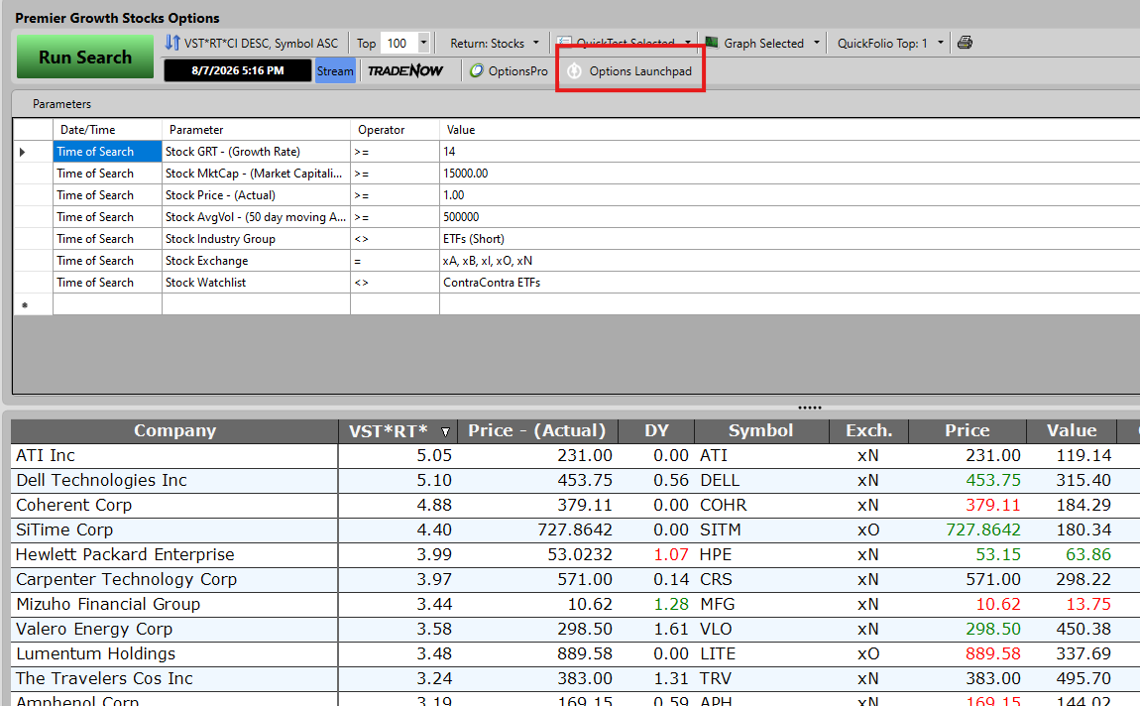Viewport: 1140px width, 706px height.
Task: Click the new row asterisk marker
Action: pos(25,305)
